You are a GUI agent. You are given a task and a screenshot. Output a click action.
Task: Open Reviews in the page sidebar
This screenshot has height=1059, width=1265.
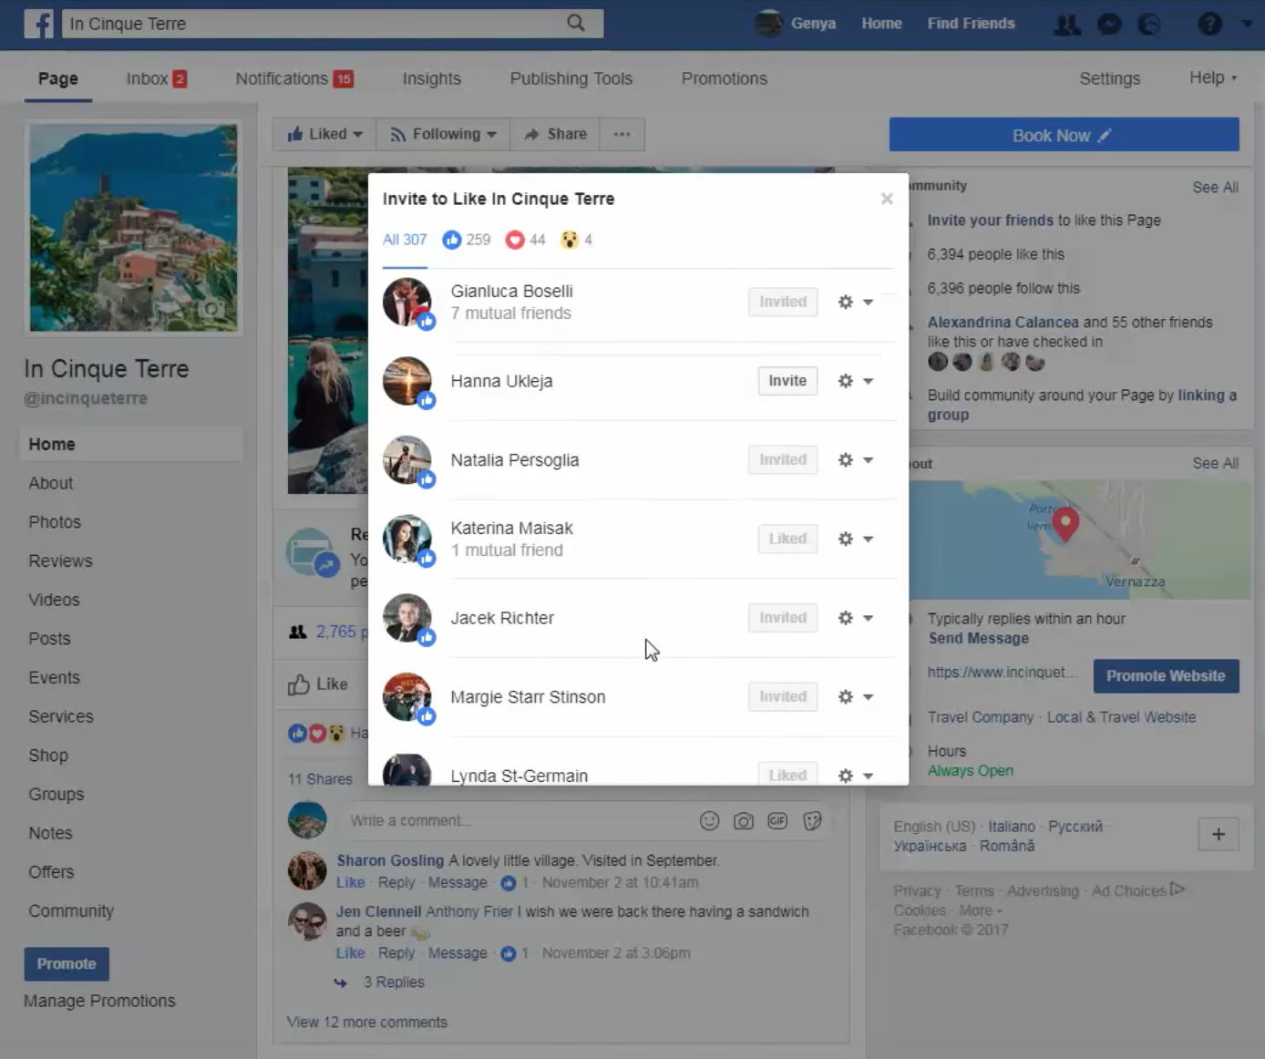pos(60,561)
